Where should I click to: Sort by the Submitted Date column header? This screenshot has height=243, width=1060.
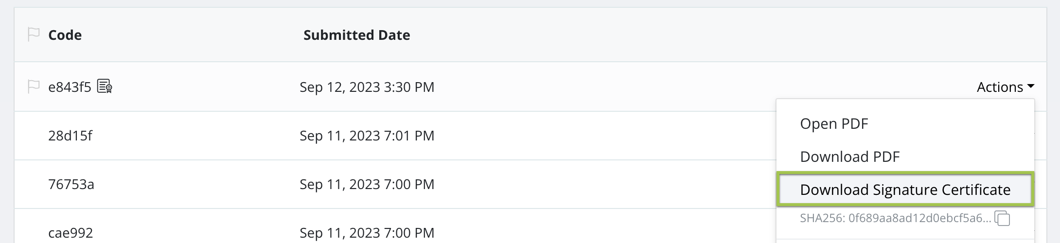[356, 35]
